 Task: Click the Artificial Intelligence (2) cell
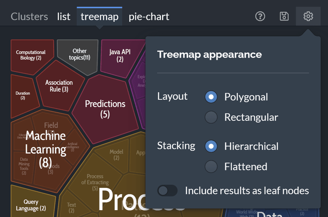point(72,147)
